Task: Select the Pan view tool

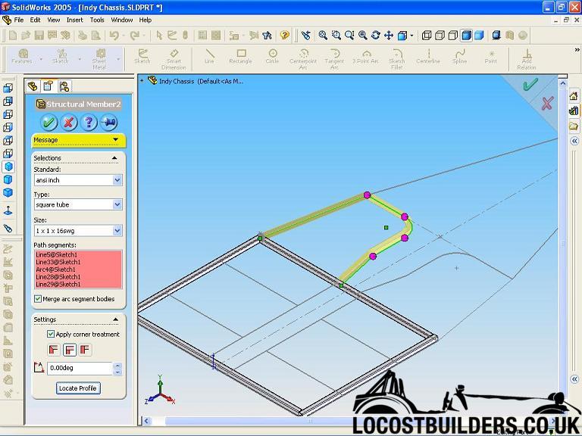Action: [388, 35]
